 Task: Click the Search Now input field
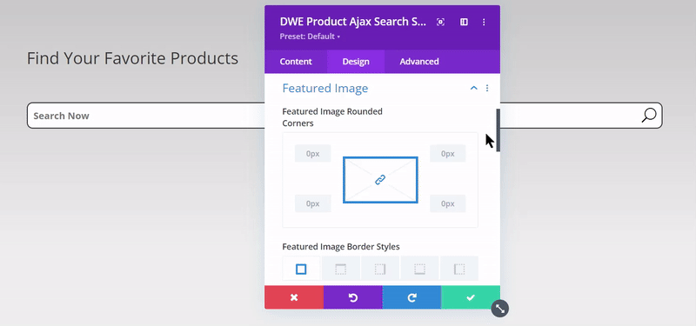tap(345, 116)
